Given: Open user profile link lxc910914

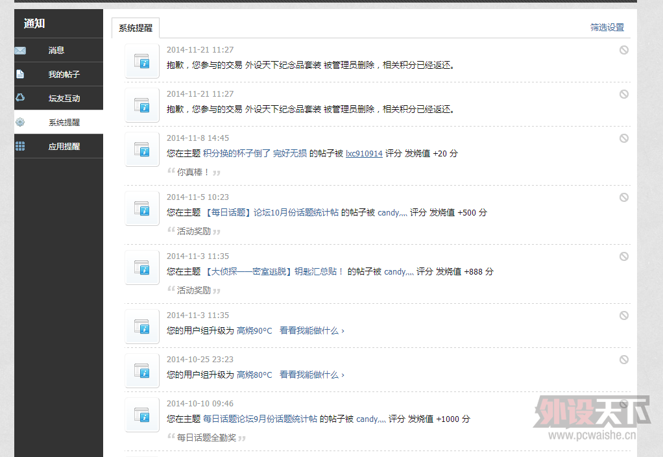Looking at the screenshot, I should pos(363,154).
